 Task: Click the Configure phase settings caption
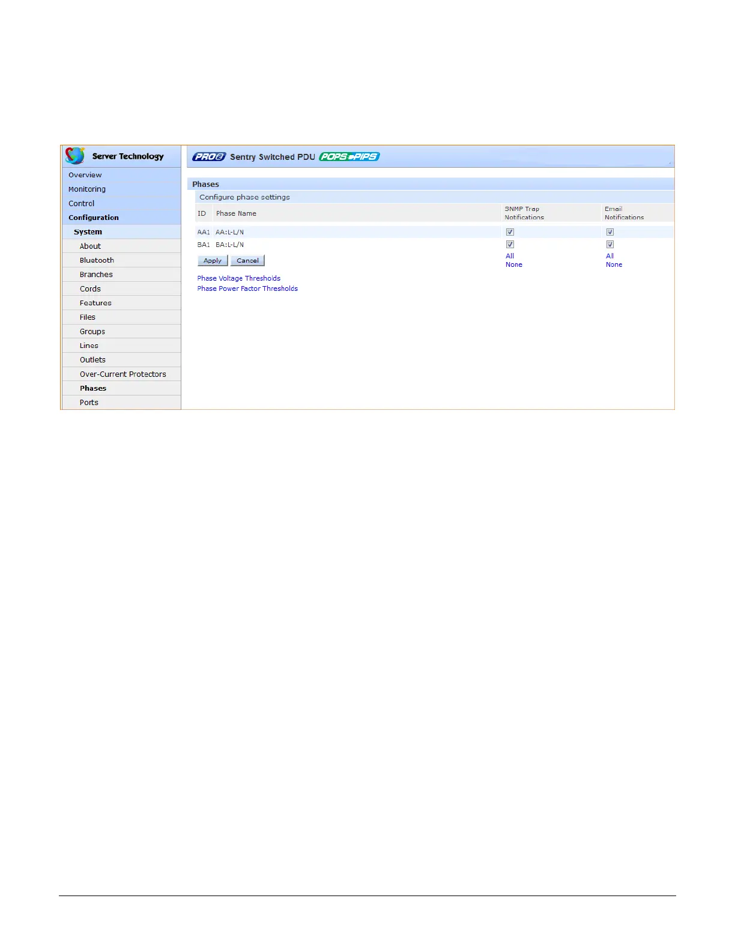coord(244,197)
